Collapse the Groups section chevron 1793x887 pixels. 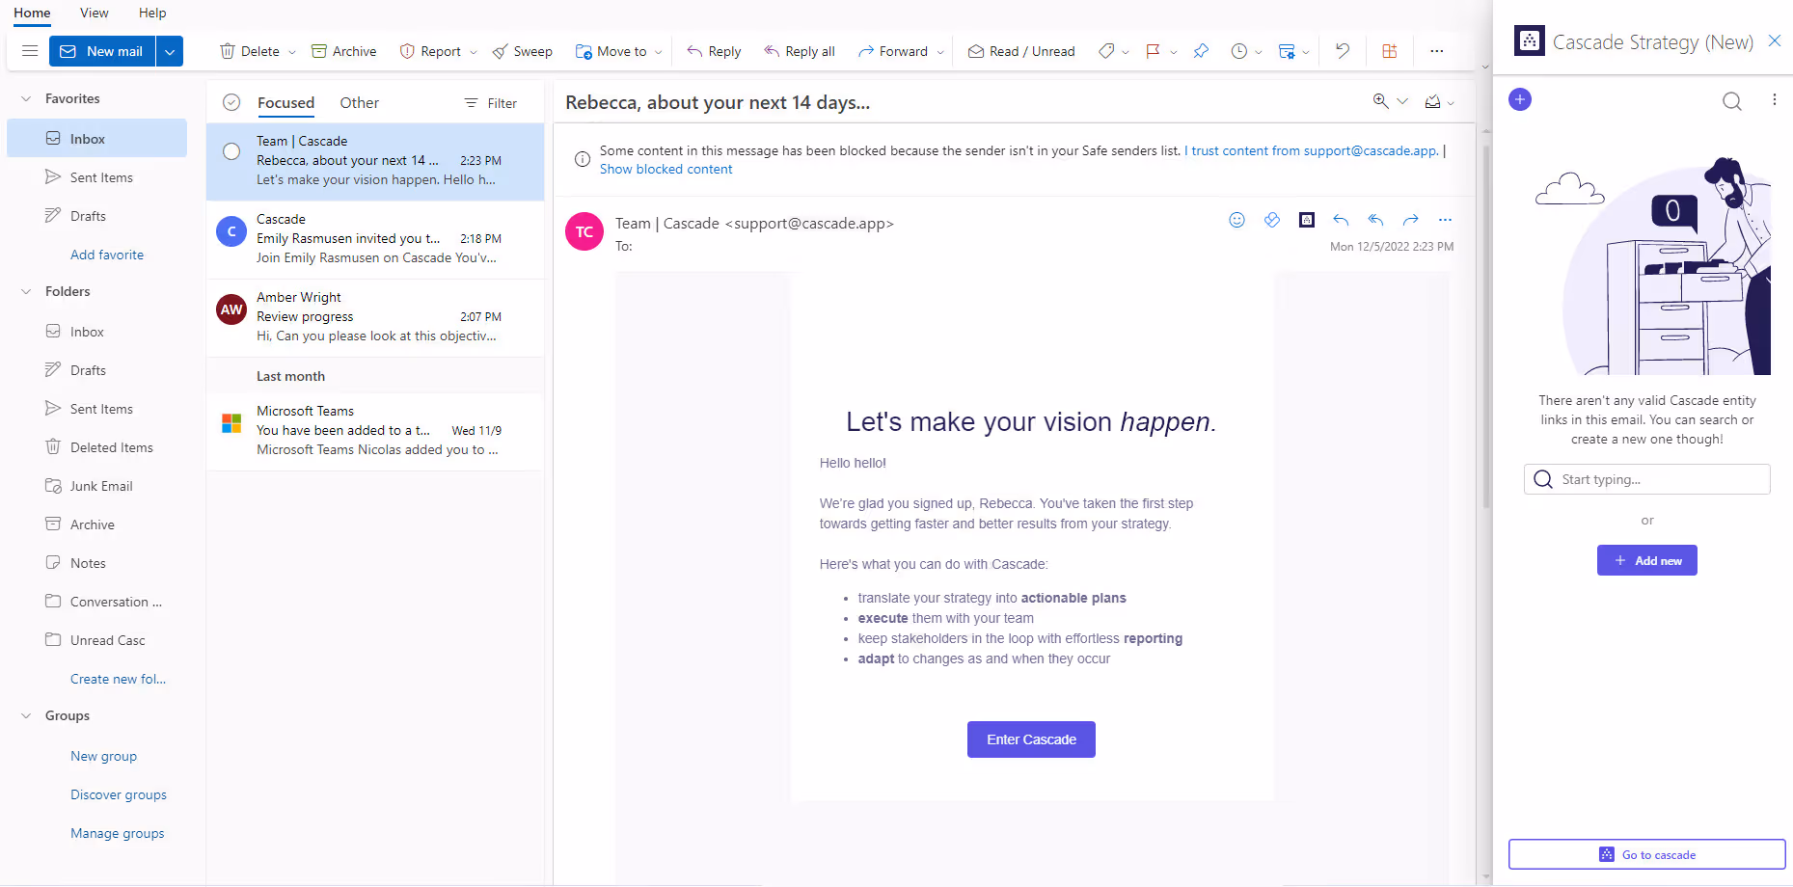26,715
